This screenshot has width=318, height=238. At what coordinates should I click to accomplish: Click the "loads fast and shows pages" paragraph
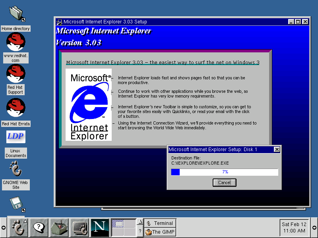[182, 80]
